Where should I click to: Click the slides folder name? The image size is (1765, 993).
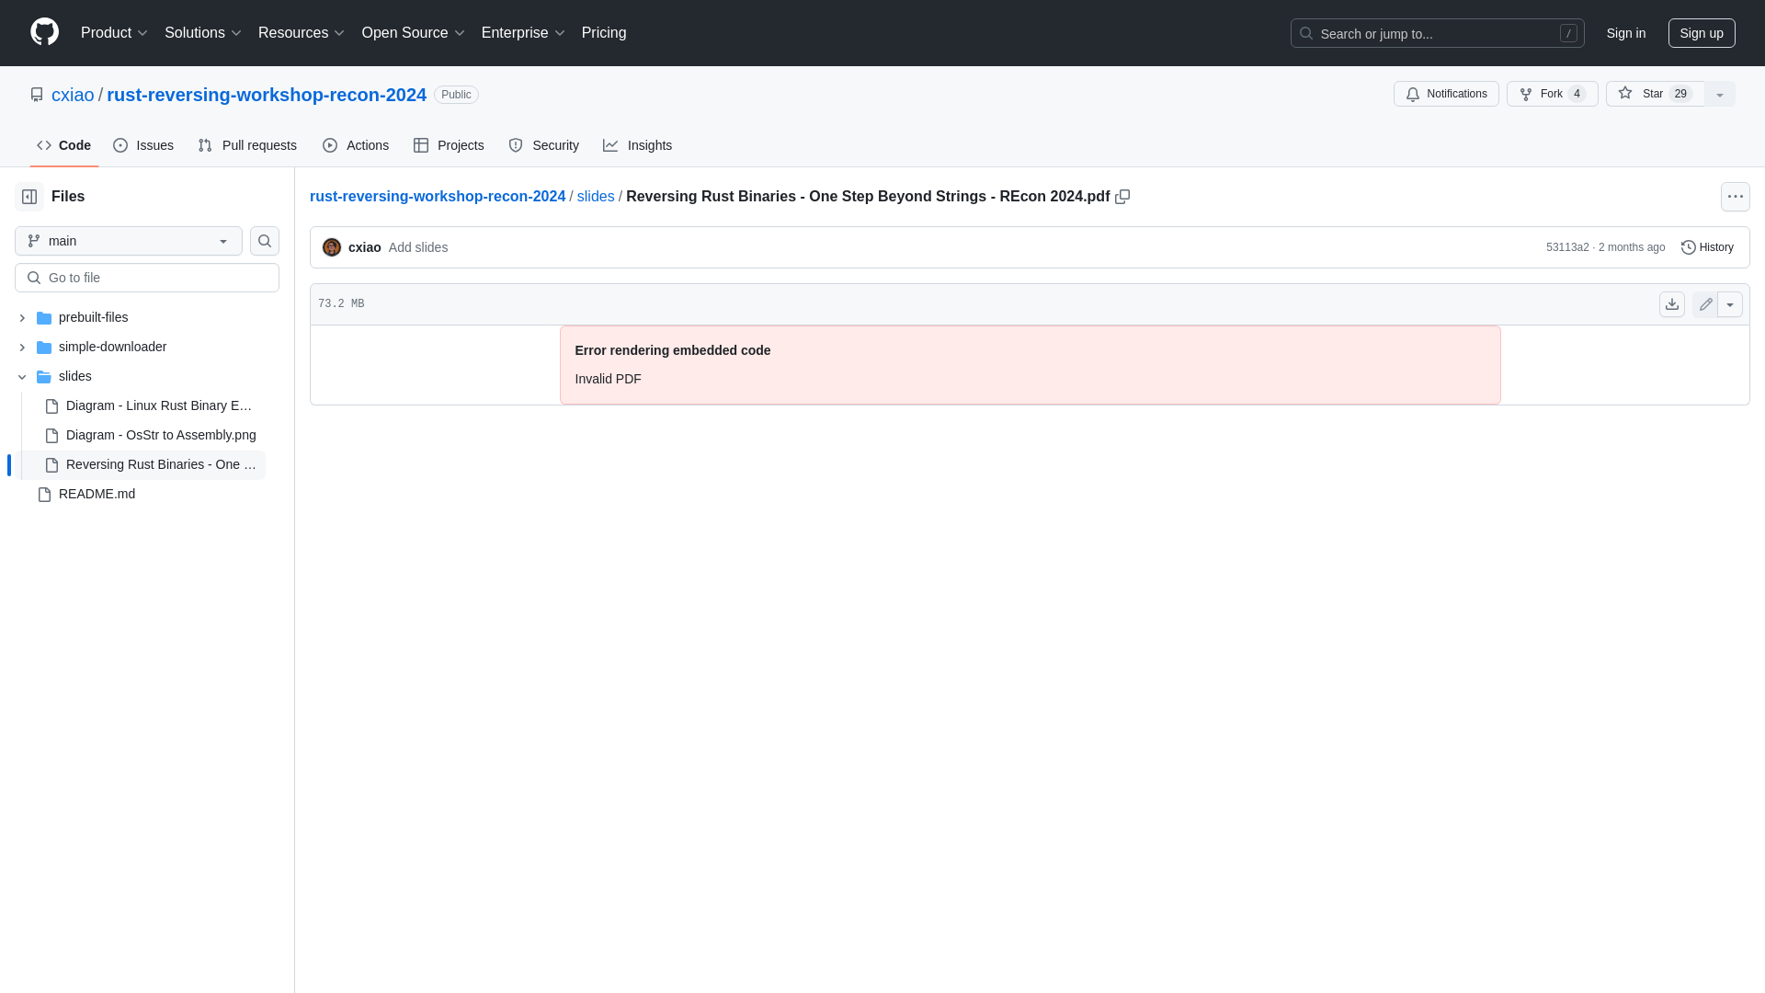pyautogui.click(x=75, y=376)
